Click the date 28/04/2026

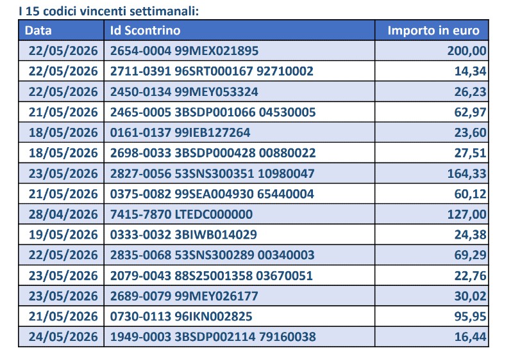tap(63, 214)
